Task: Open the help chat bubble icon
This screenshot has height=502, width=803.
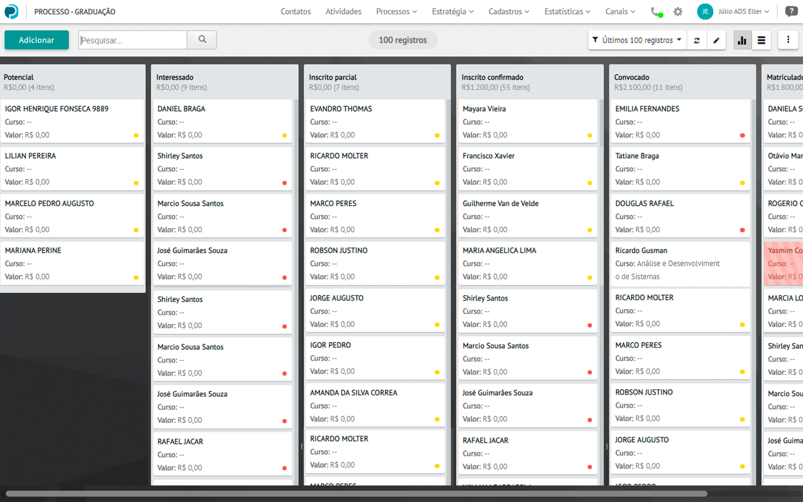Action: pos(791,12)
